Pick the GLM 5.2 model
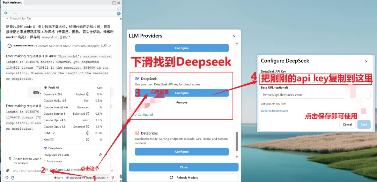 point(75,133)
